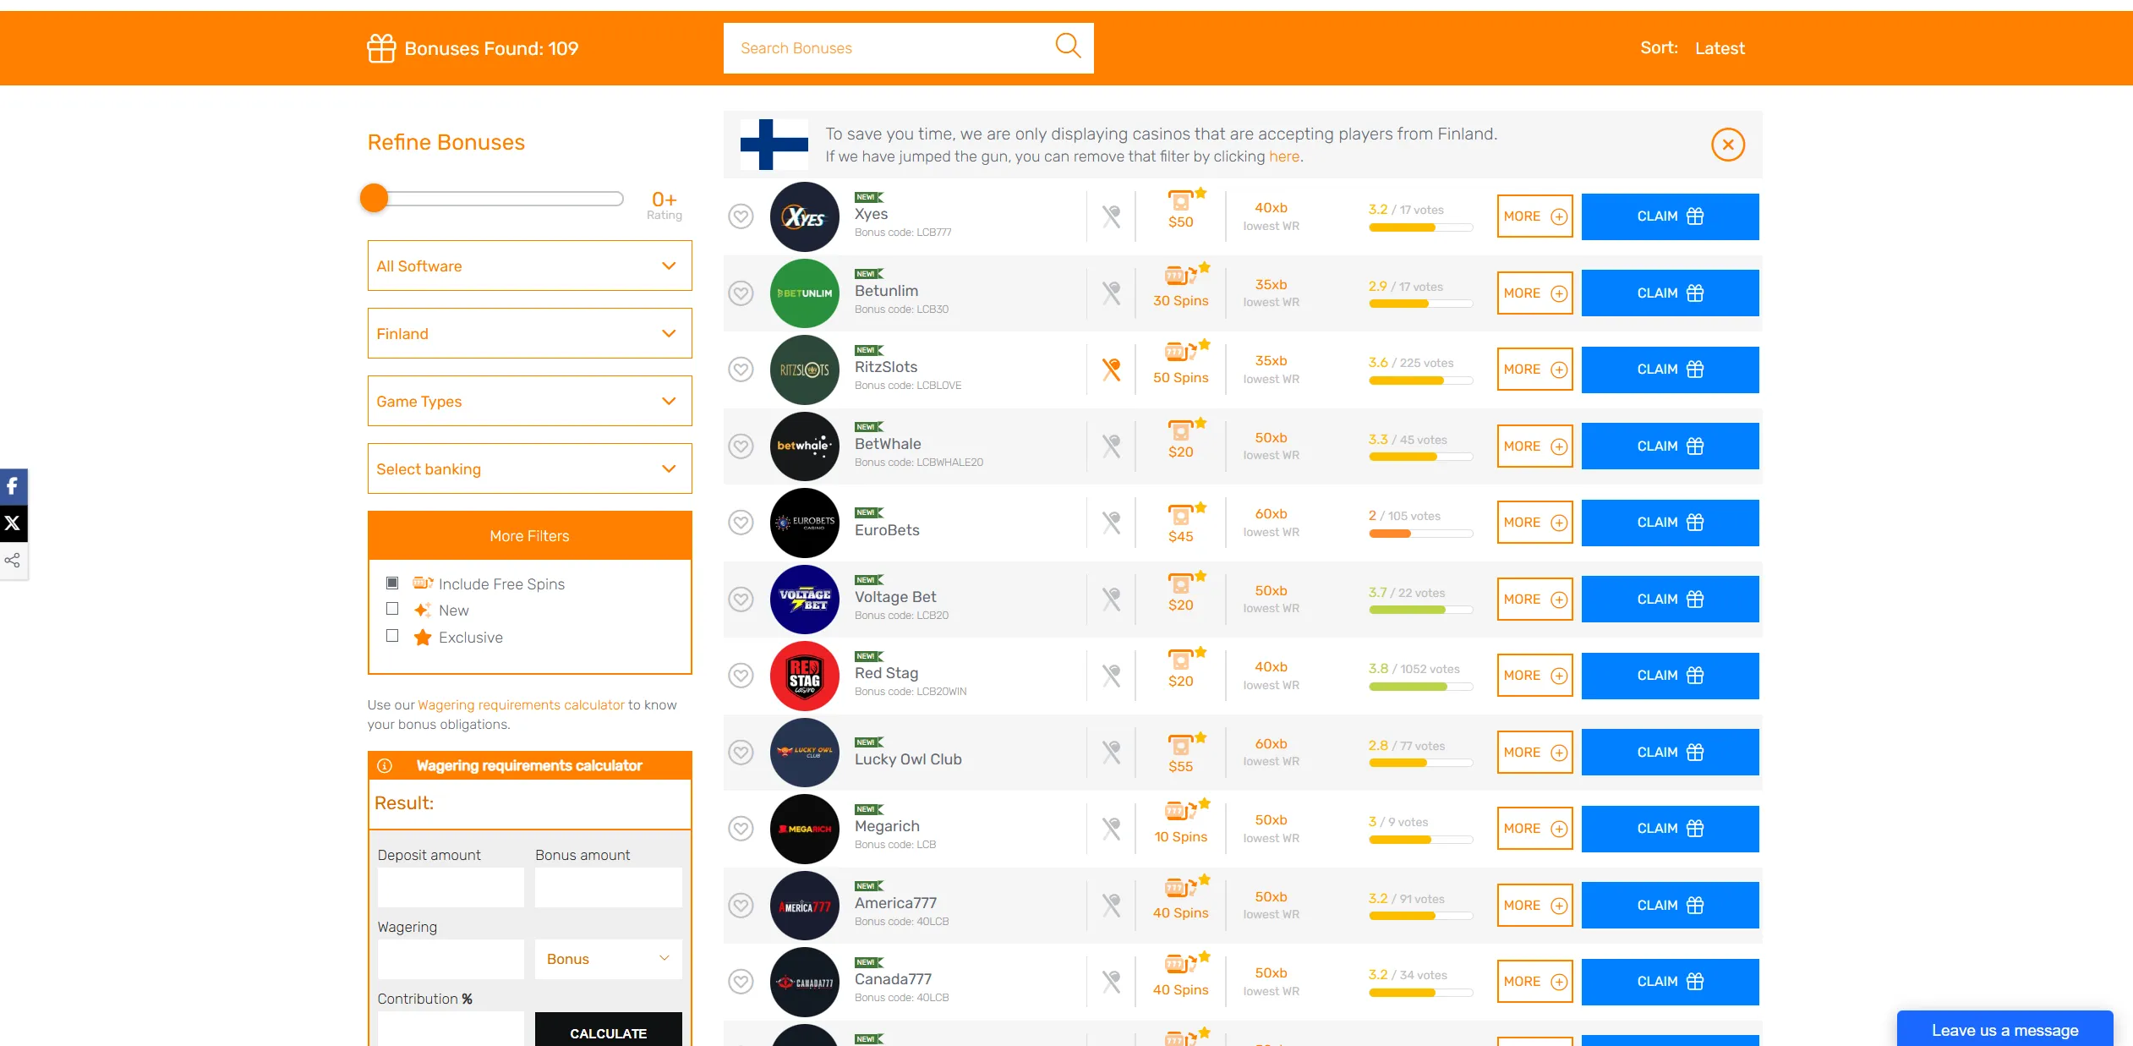Open the share options sidebar icon
This screenshot has height=1046, width=2133.
click(13, 561)
